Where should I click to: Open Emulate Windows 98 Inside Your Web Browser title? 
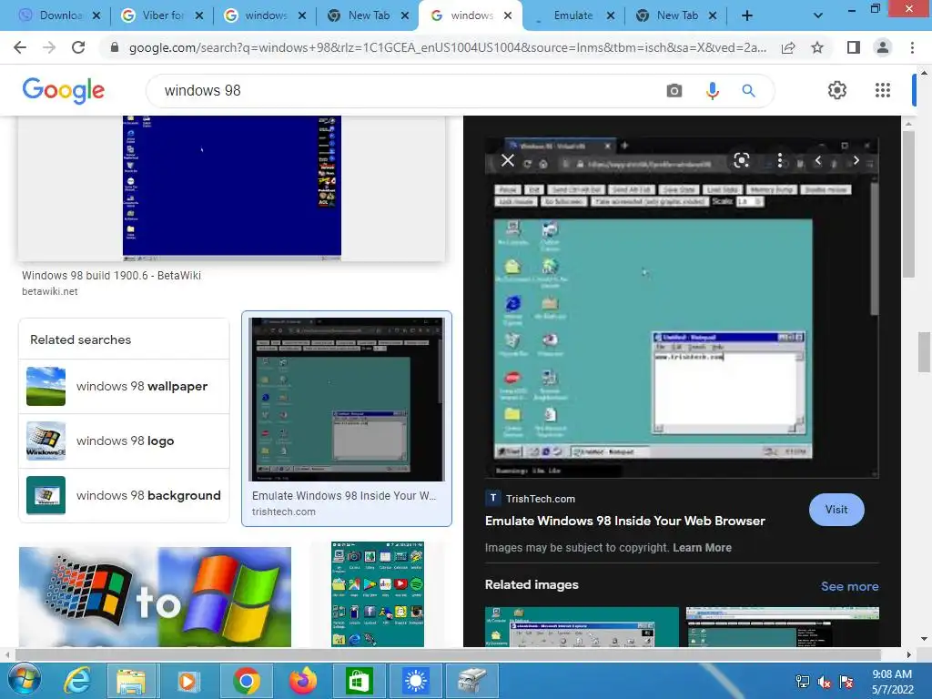tap(624, 521)
